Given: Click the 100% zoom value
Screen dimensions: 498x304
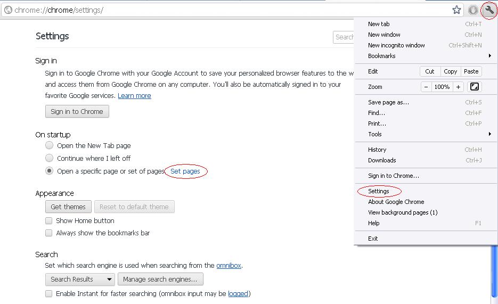Looking at the screenshot, I should click(x=442, y=87).
